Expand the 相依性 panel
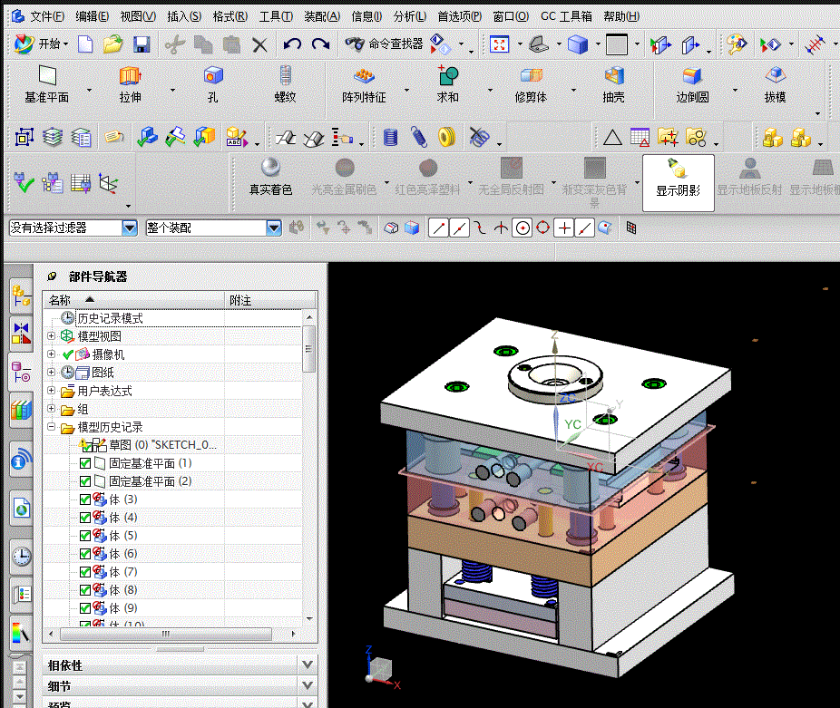Image resolution: width=840 pixels, height=708 pixels. tap(307, 665)
